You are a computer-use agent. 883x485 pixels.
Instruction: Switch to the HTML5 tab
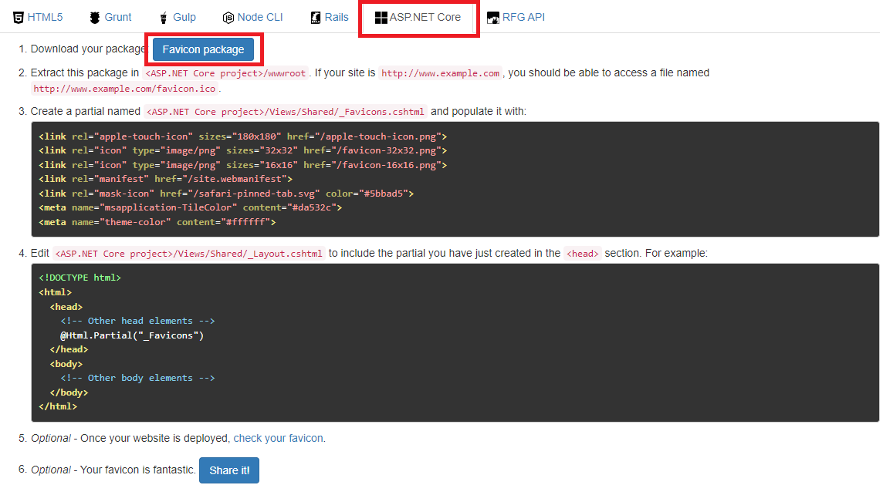38,18
